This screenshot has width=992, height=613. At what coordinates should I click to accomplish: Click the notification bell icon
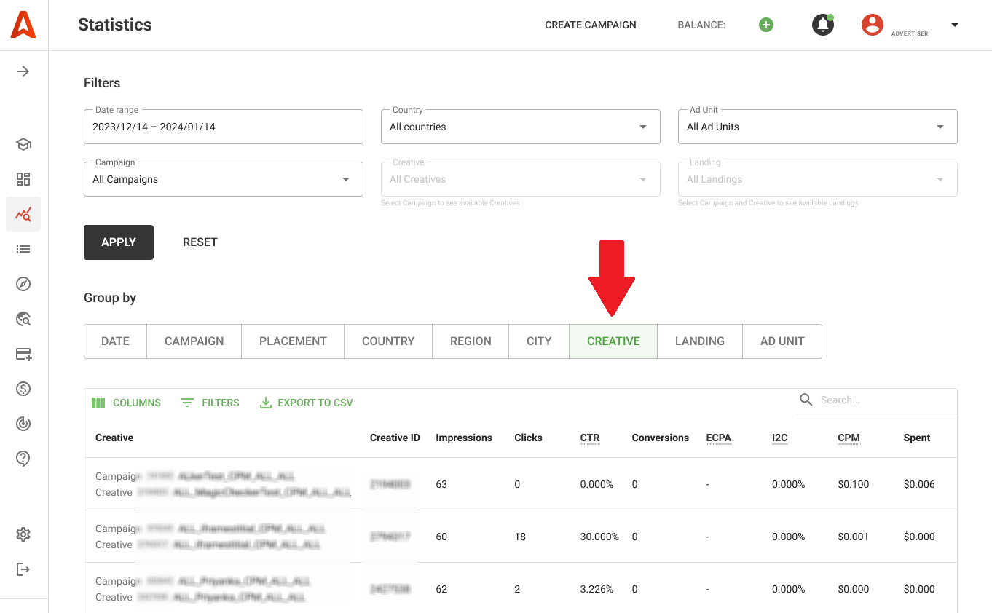tap(822, 25)
